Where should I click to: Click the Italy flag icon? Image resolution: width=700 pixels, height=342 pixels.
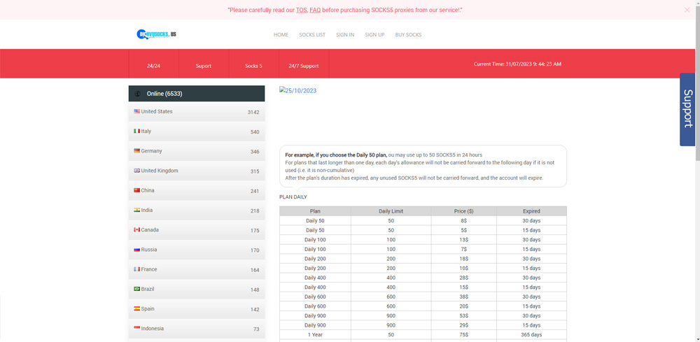(x=137, y=131)
